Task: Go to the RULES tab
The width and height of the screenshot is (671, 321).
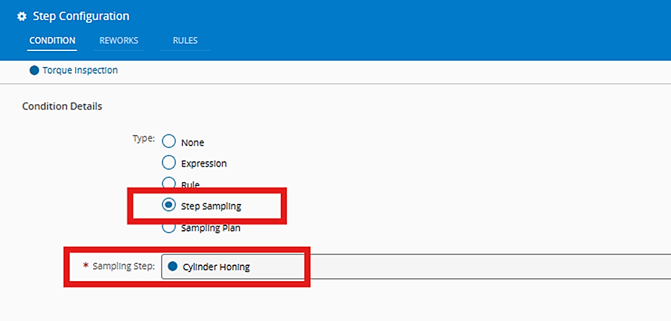Action: pos(185,41)
